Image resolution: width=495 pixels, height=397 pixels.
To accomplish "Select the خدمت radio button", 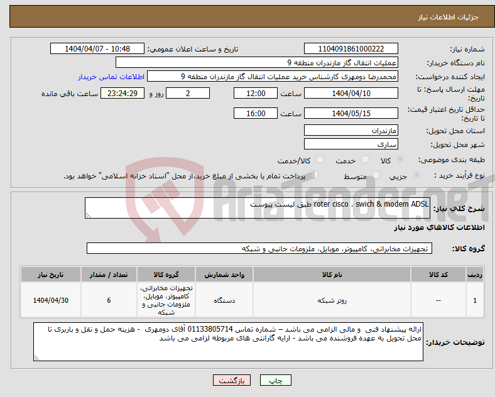I will pyautogui.click(x=365, y=160).
